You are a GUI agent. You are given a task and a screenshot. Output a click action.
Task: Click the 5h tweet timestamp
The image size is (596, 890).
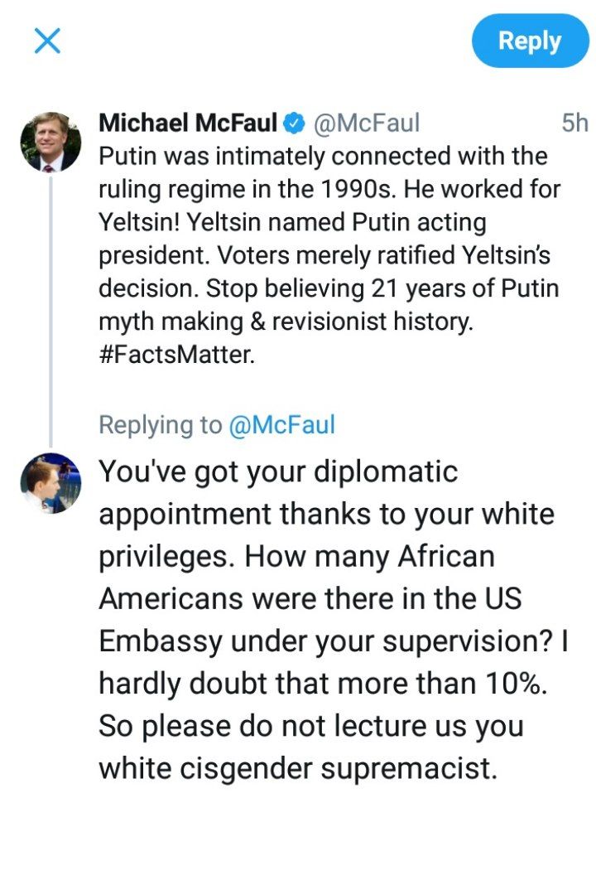(x=574, y=123)
